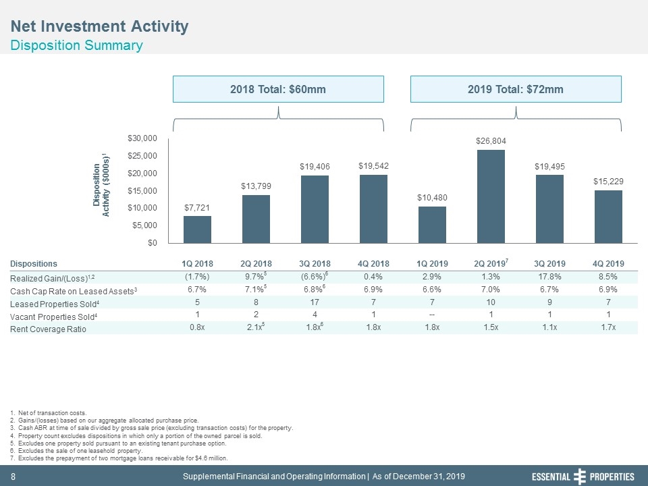Click the 1.7x rent coverage cell
This screenshot has width=648, height=486.
pos(608,327)
